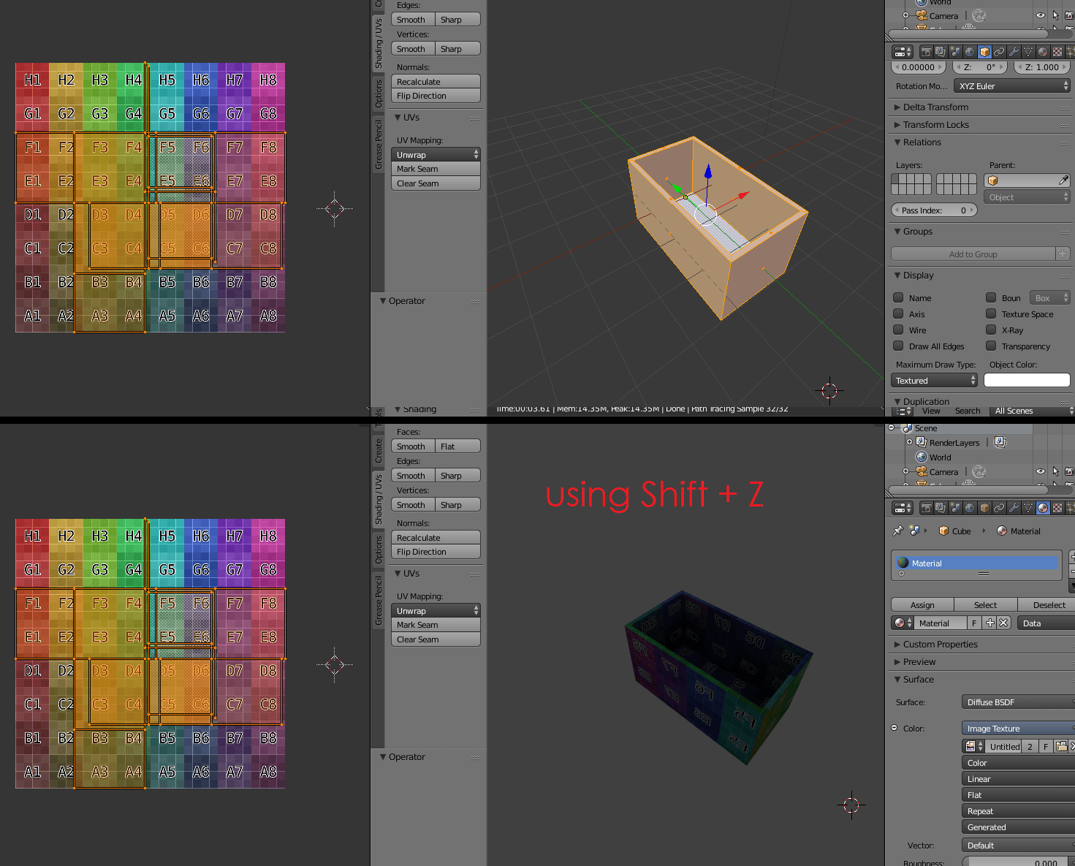Open Texture checker tab in lower properties header
The width and height of the screenshot is (1075, 866).
tap(1057, 508)
